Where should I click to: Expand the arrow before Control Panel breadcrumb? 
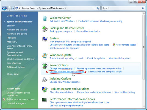pos(20,8)
